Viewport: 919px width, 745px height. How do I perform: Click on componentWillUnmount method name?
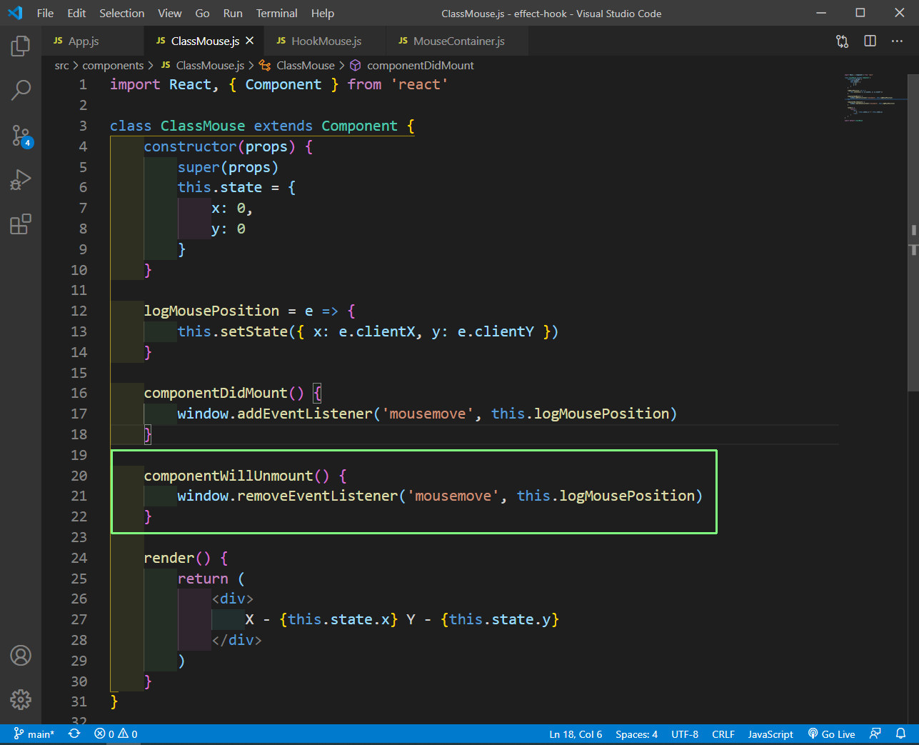pos(229,476)
